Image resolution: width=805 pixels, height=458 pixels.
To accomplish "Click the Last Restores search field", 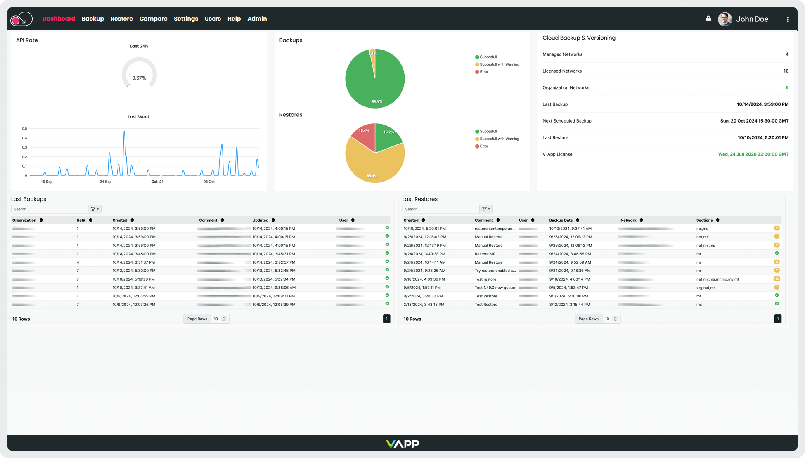I will (440, 209).
